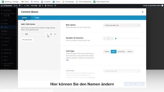Edit the AGB item with pencil icon
Viewport: 164px width, 92px height.
click(x=47, y=34)
